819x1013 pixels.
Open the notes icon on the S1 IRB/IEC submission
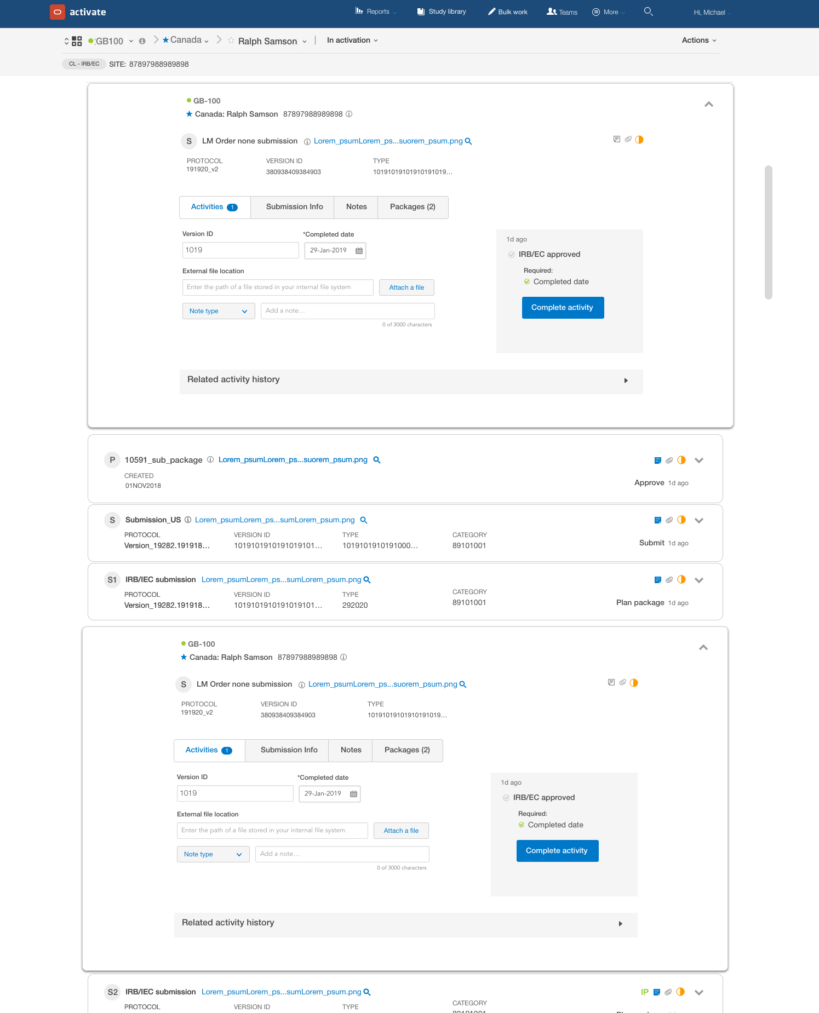657,580
